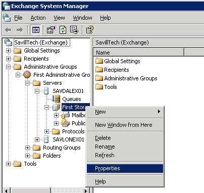Click the SAVLONEX01 server icon

[46, 139]
